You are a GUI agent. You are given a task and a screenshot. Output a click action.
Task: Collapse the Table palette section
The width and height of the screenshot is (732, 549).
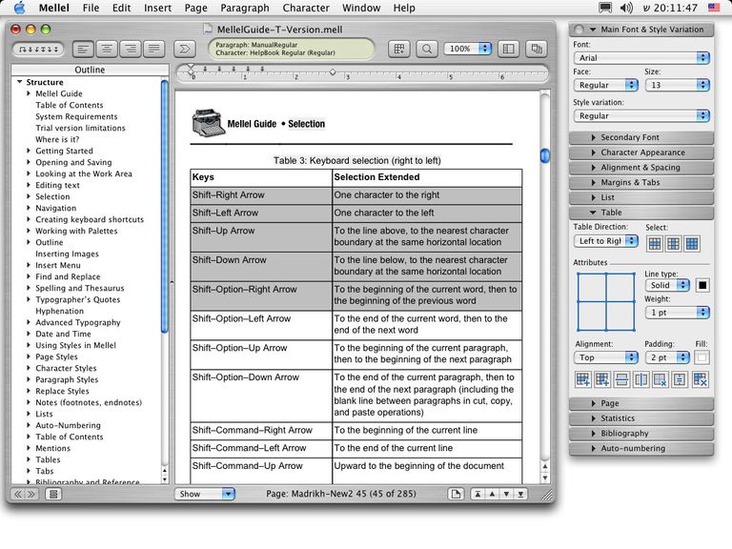pos(641,213)
